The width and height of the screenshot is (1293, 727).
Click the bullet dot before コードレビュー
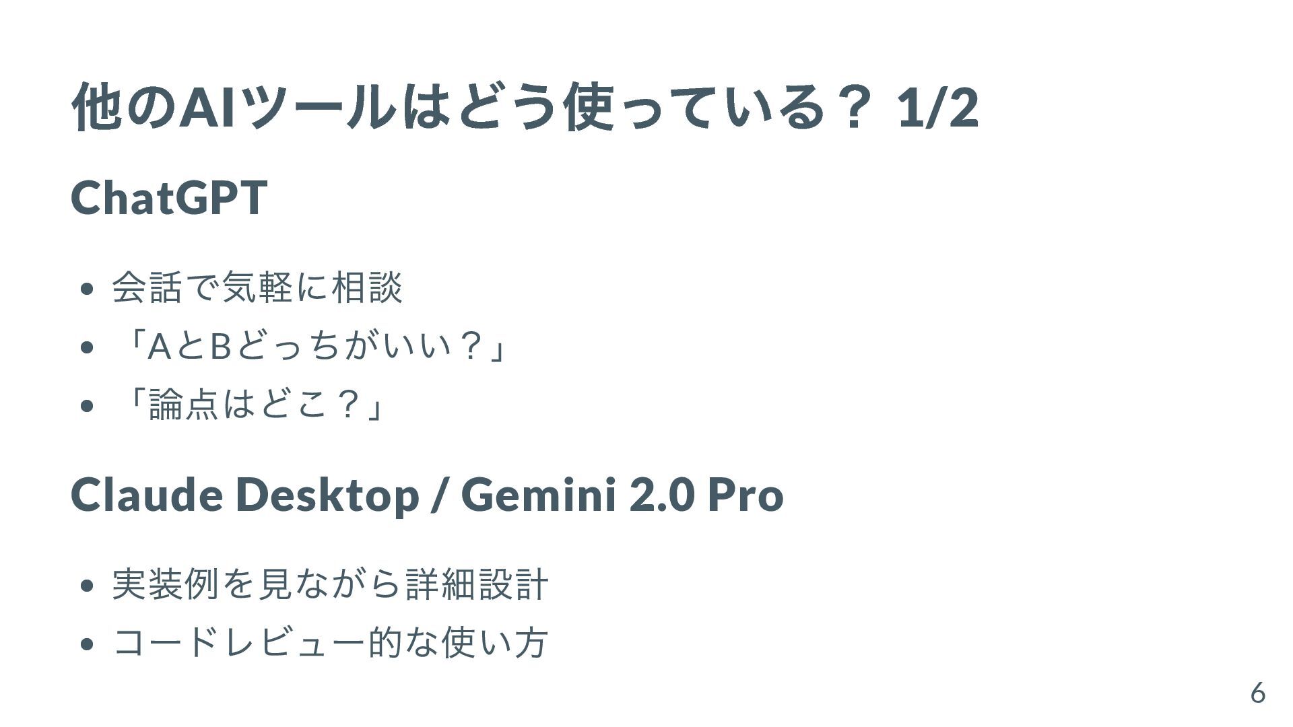[86, 644]
